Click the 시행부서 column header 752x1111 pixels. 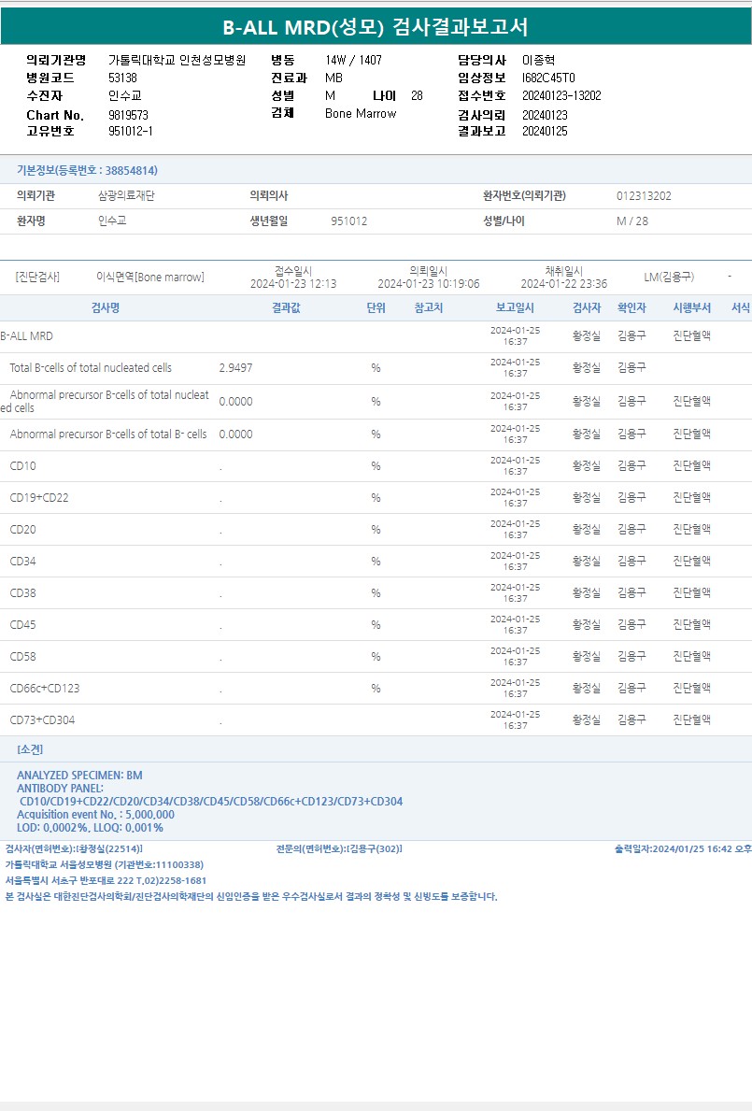click(692, 308)
